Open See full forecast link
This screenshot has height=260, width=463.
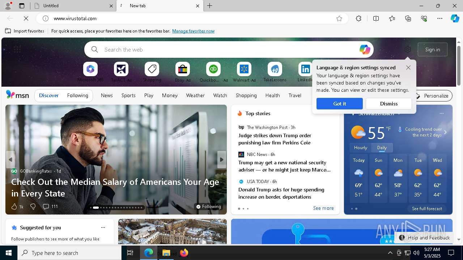(427, 209)
